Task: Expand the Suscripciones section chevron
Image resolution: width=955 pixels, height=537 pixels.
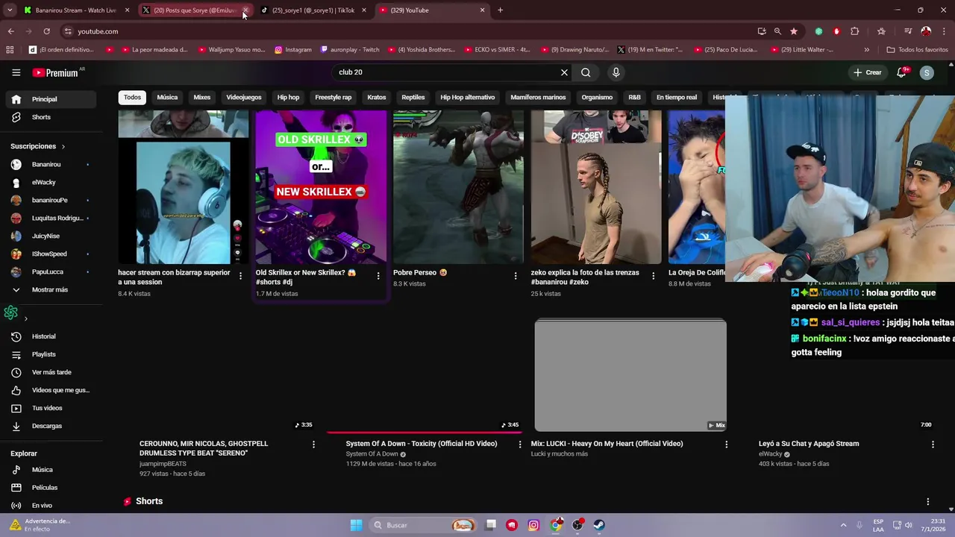Action: (x=63, y=146)
